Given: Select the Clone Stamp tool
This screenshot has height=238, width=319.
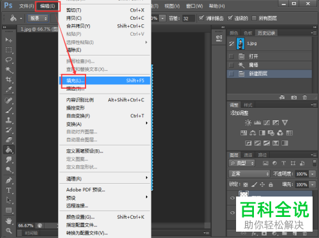Looking at the screenshot, I should [9, 120].
